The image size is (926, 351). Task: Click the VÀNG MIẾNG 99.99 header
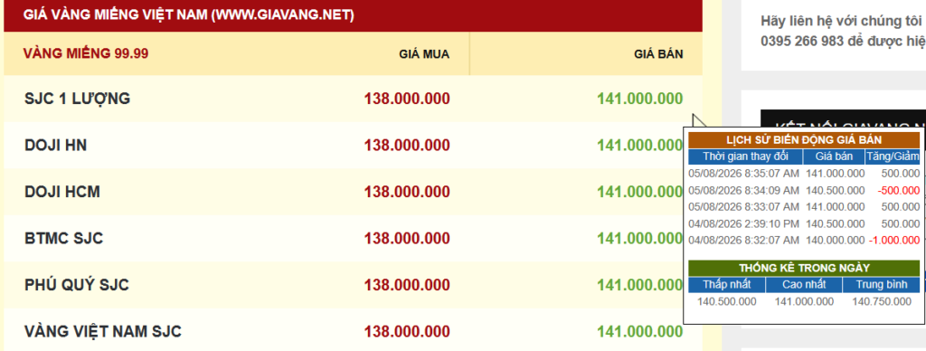coord(86,53)
